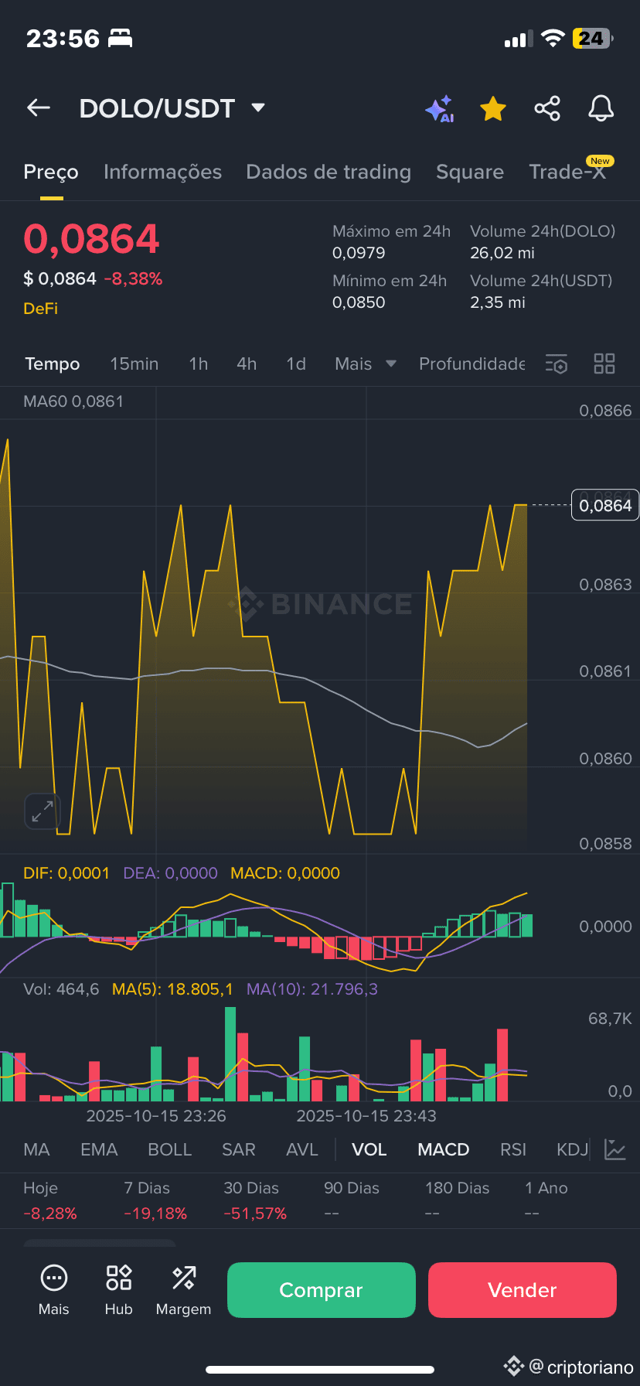
Task: Tap the 23:56 status bar clock
Action: (x=63, y=39)
